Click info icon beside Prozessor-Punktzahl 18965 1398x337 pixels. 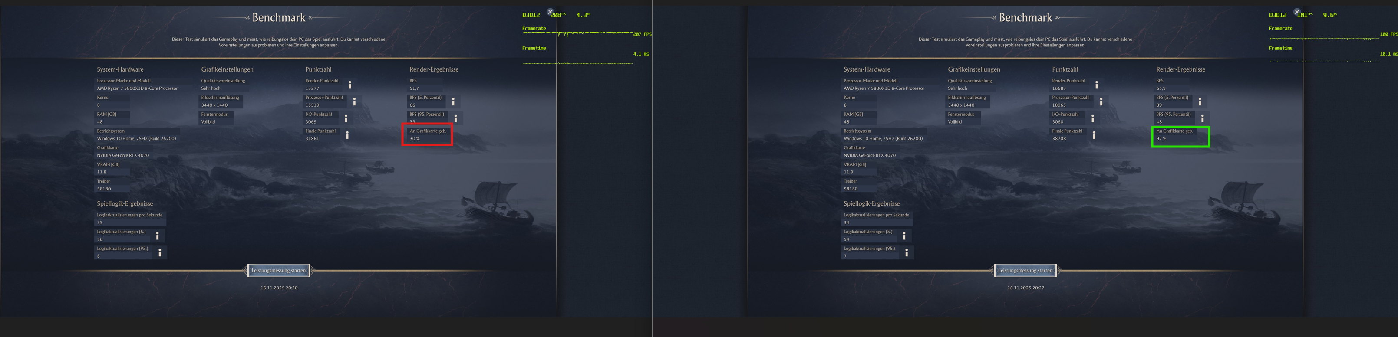tap(1101, 101)
